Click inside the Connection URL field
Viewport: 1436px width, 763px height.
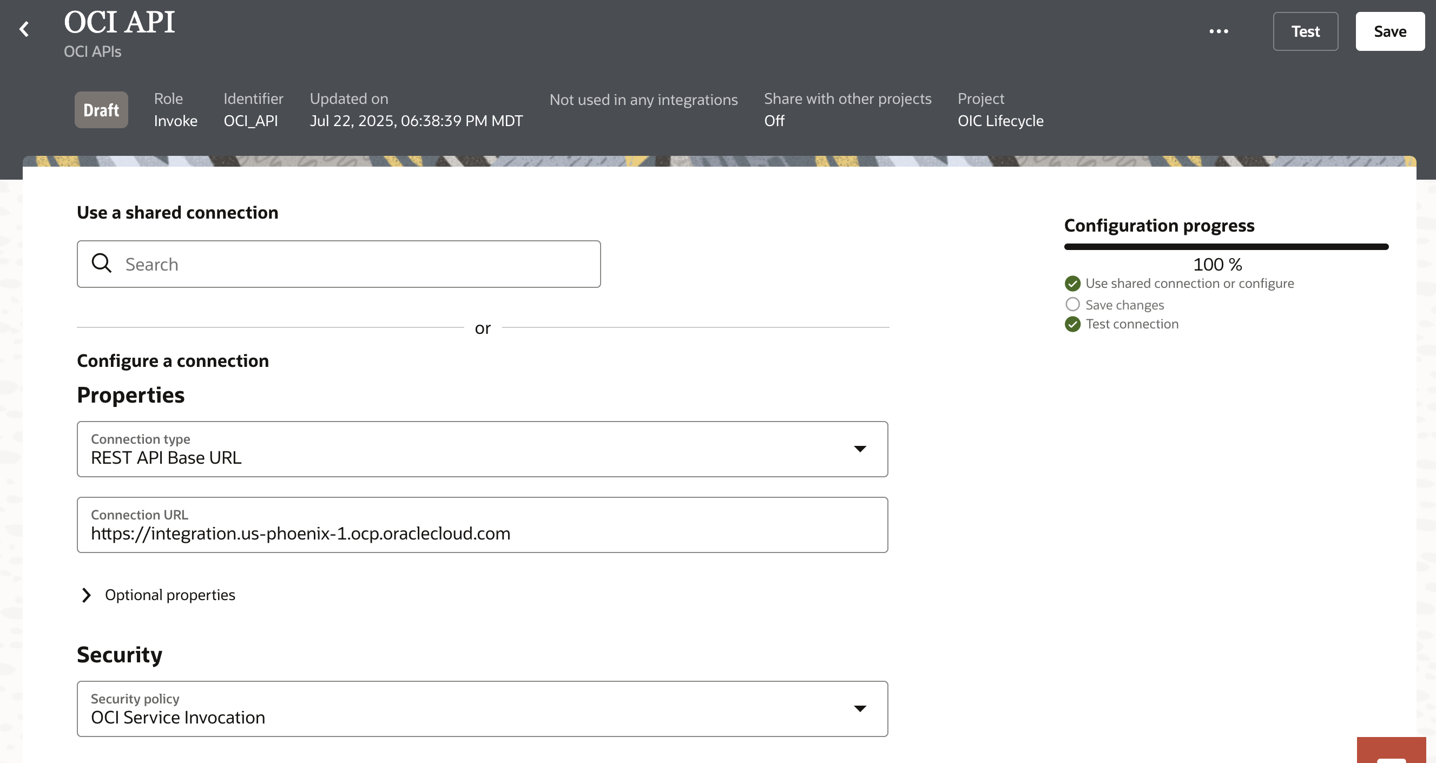click(482, 534)
